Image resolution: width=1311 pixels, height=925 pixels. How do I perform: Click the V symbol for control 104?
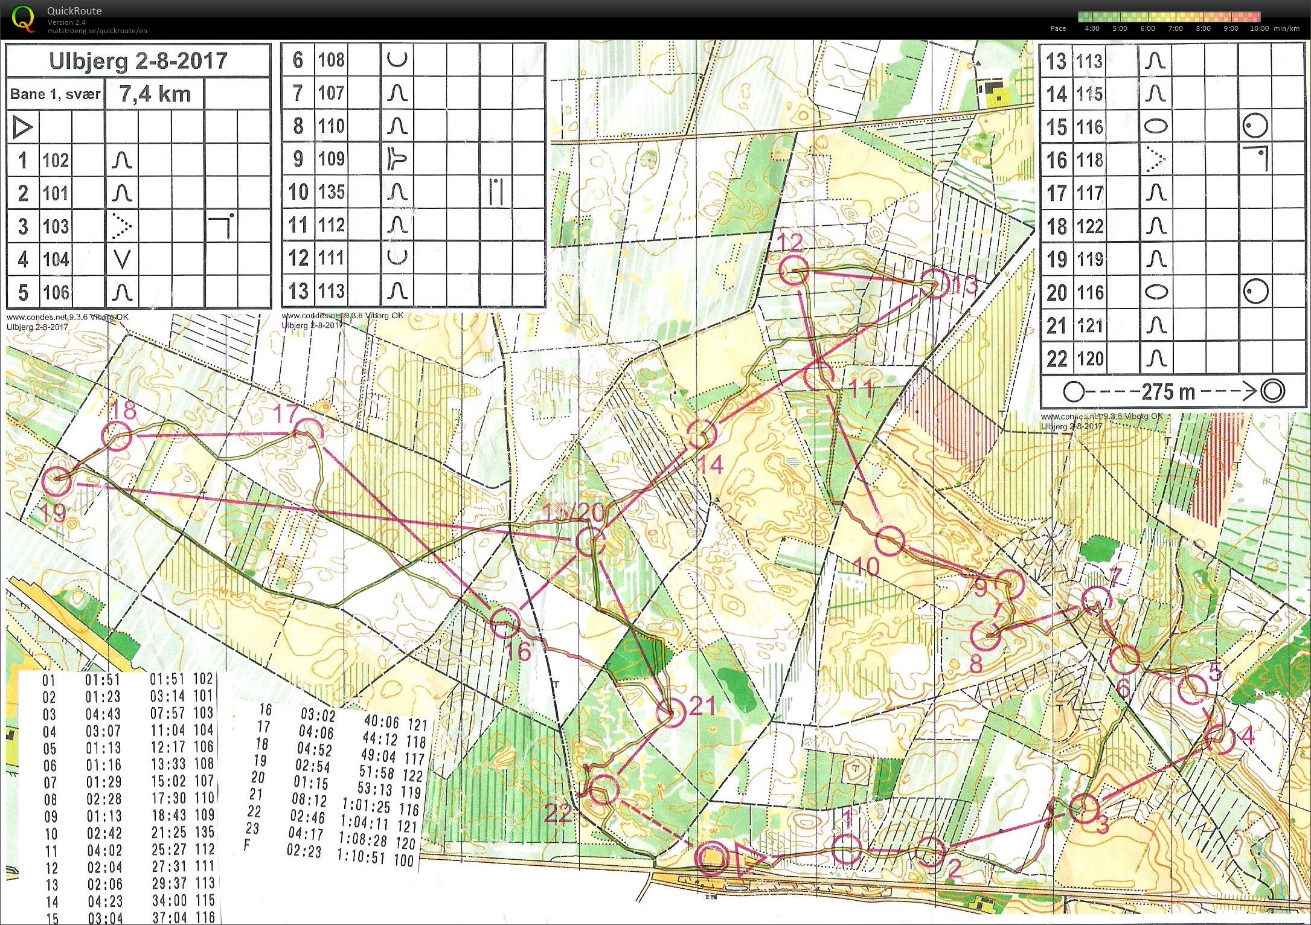122,259
